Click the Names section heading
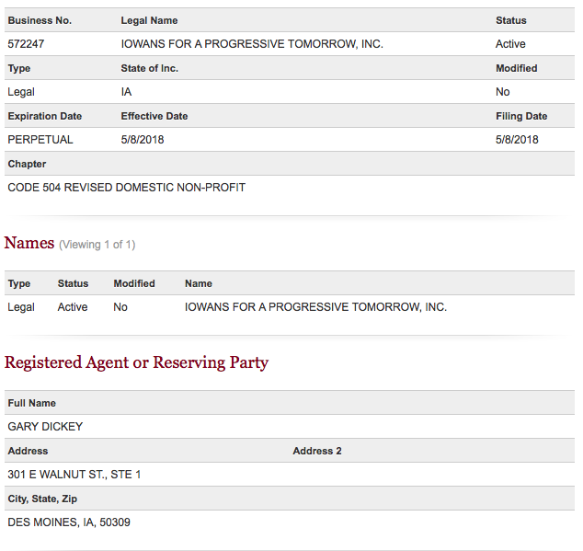The image size is (583, 551). tap(29, 243)
